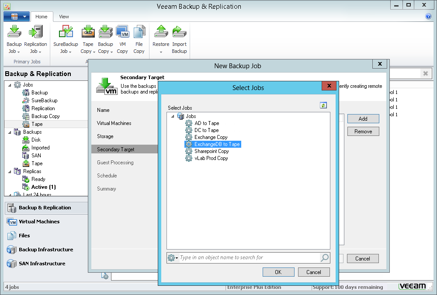437x295 pixels.
Task: Collapse the Jobs node in left tree
Action: pyautogui.click(x=10, y=85)
